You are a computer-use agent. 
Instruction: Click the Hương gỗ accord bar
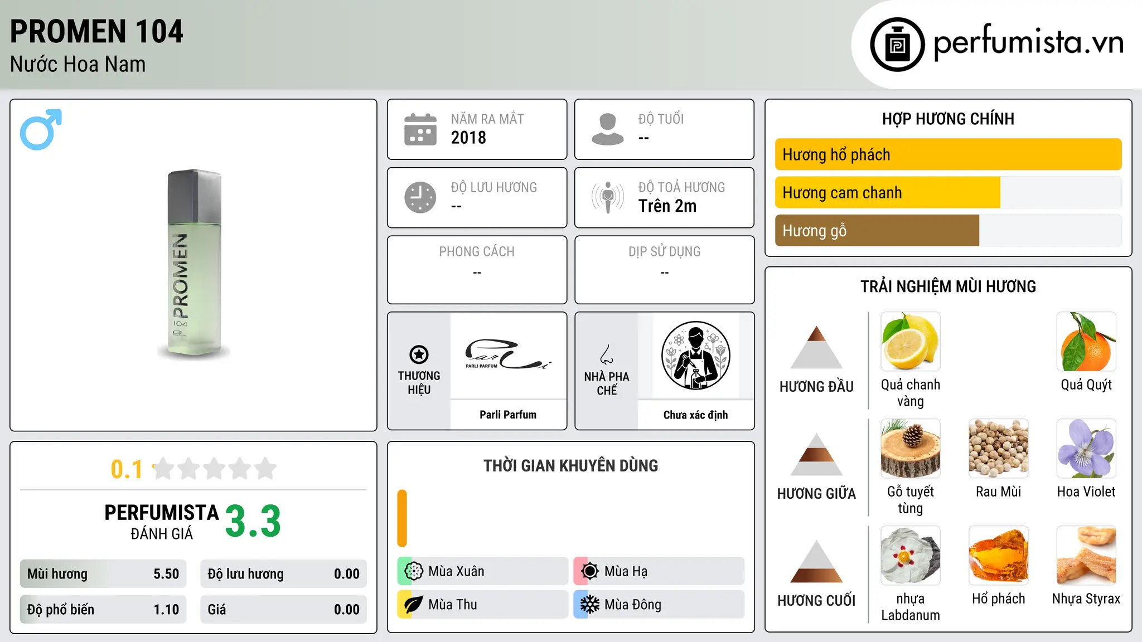(948, 230)
